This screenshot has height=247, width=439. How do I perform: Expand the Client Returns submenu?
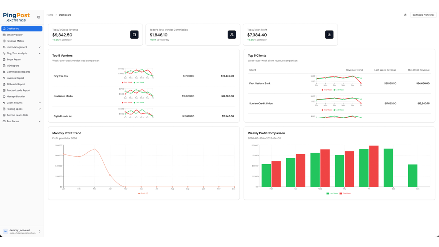tap(22, 103)
